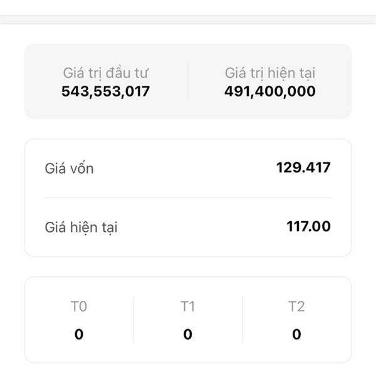Screen dimensions: 376x376
Task: Tap the 129.417 cost price value
Action: [x=303, y=167]
